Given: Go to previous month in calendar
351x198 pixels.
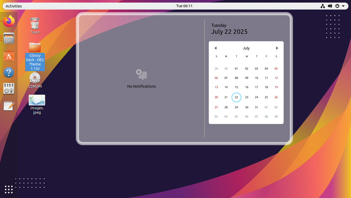Looking at the screenshot, I should (216, 48).
